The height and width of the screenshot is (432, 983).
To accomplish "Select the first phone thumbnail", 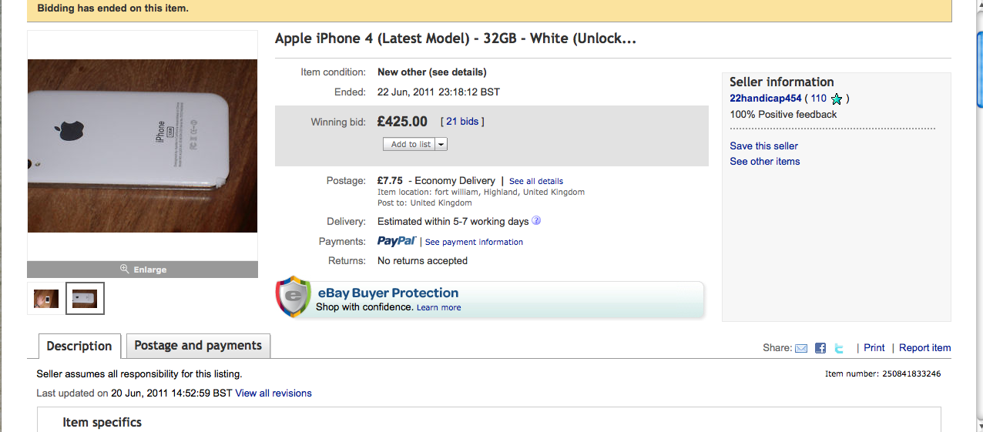I will point(46,299).
